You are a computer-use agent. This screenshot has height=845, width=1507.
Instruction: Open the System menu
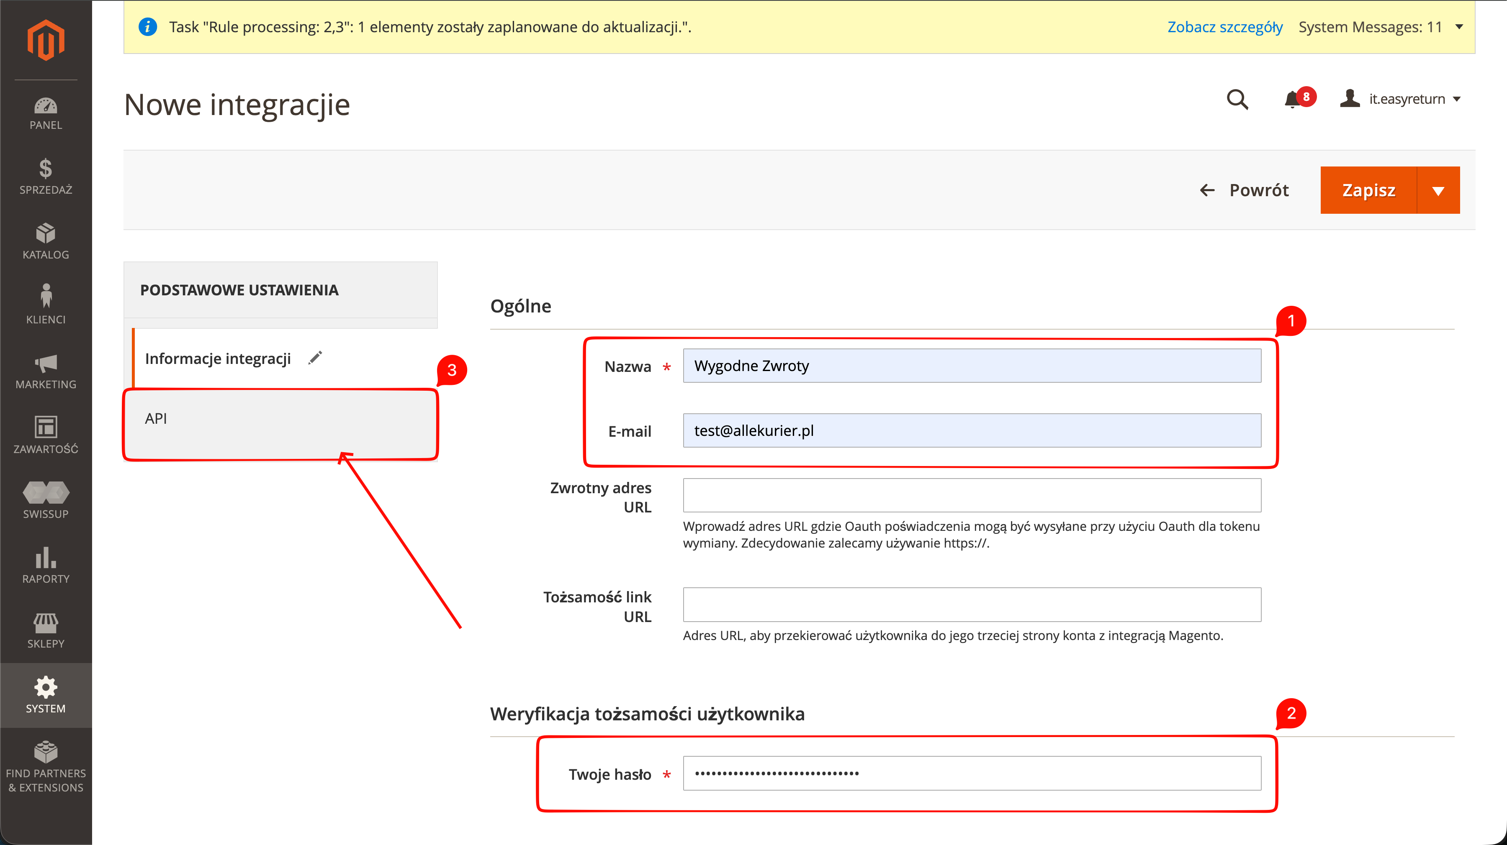tap(46, 695)
